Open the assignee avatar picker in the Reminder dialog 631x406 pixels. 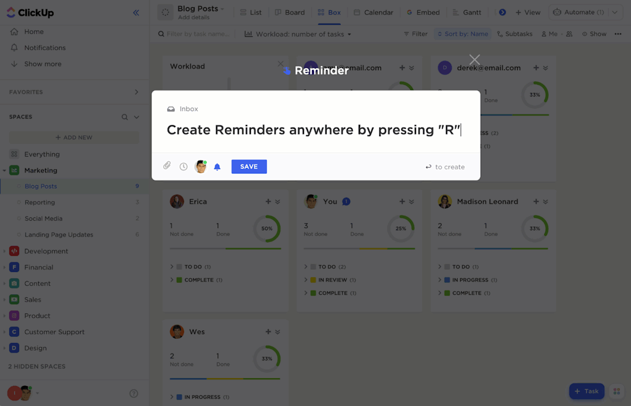coord(200,165)
